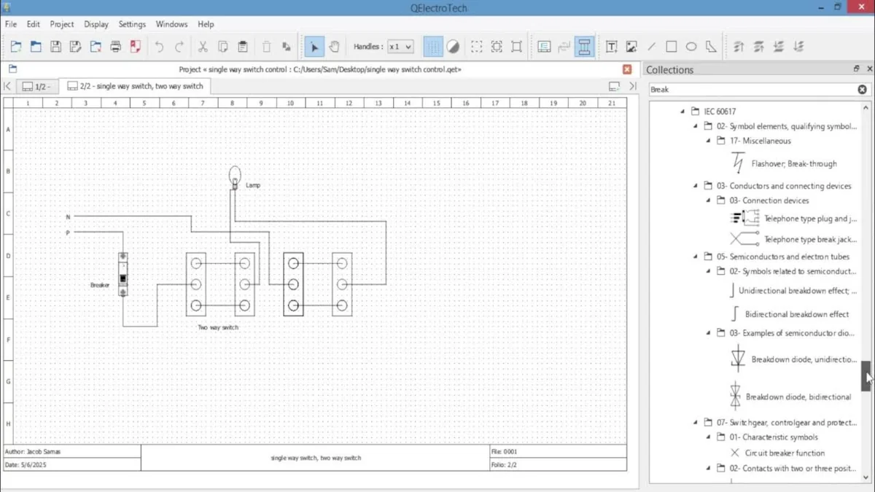The image size is (875, 492).
Task: Select the Circuit breaker function element
Action: tap(785, 453)
